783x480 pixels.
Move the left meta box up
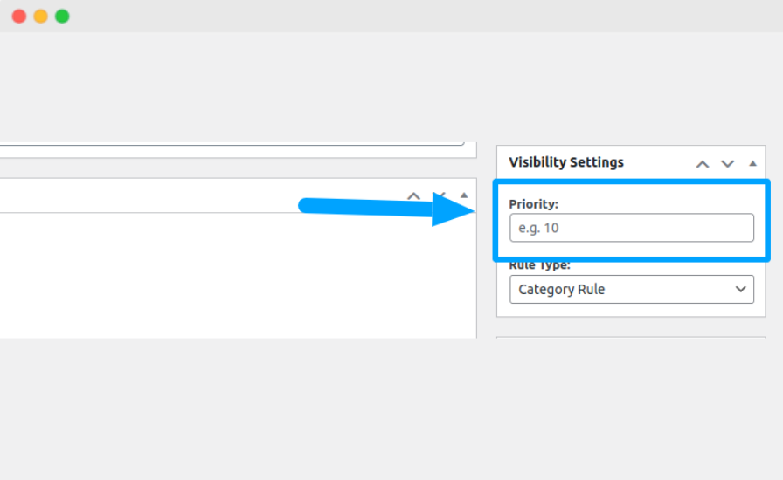(x=414, y=195)
